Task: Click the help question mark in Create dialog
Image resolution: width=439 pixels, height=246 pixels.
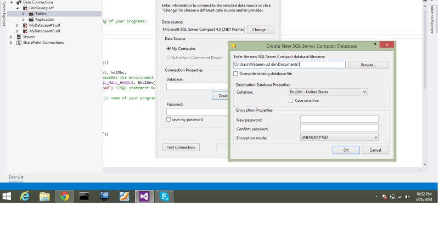Action: click(x=375, y=45)
